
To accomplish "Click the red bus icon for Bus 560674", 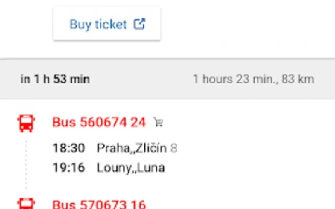I will [x=26, y=123].
